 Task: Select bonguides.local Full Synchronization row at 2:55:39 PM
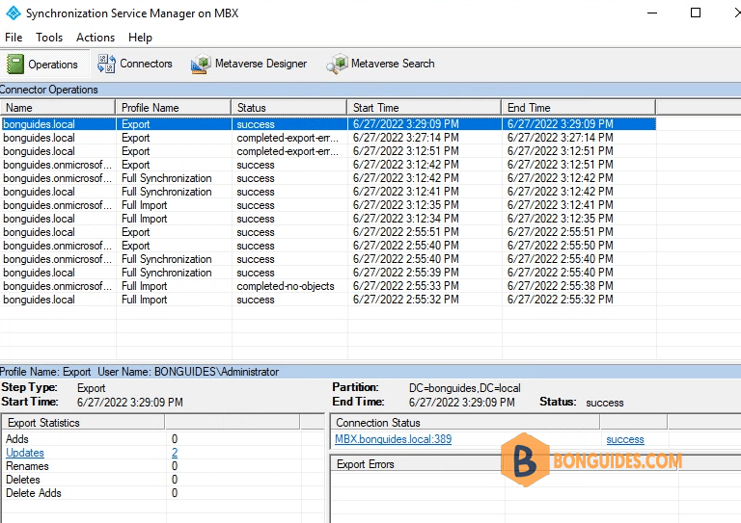(x=328, y=273)
